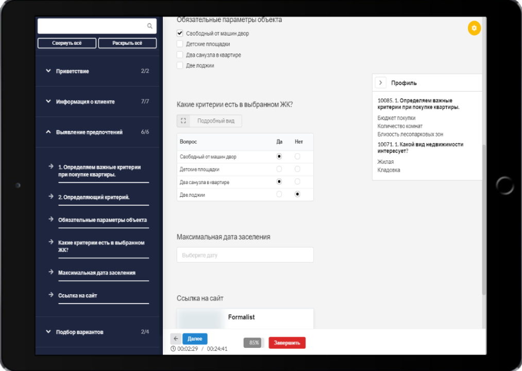Open Обязательные параметры объекта sidebar item
522x371 pixels.
point(103,220)
